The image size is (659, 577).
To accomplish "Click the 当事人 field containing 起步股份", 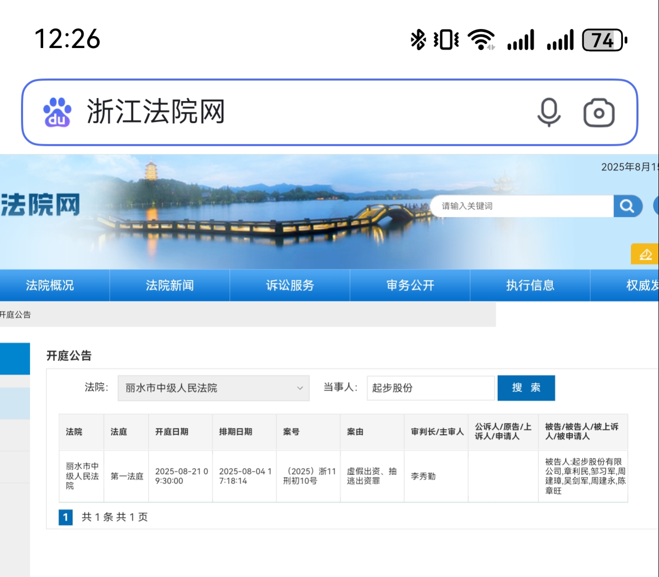I will 431,388.
